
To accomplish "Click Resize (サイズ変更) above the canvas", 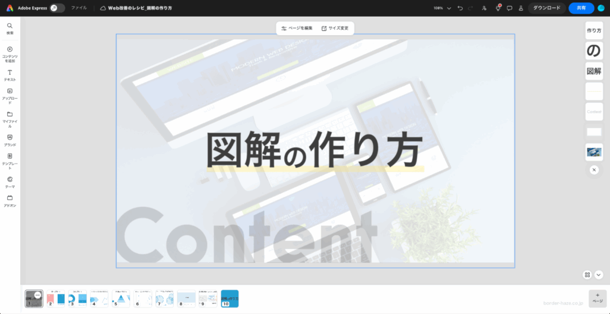I will [335, 28].
